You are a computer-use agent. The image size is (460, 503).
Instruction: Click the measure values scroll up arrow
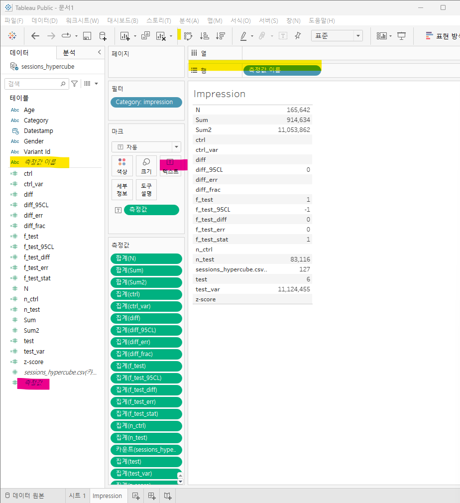pyautogui.click(x=180, y=476)
